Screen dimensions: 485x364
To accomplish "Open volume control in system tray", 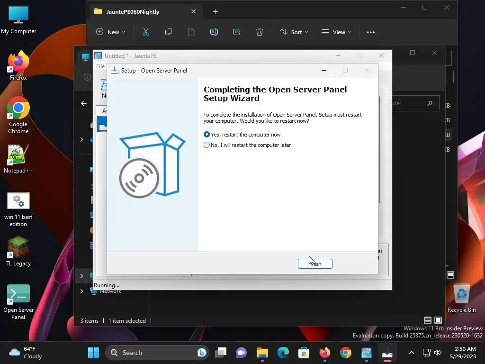I will (x=438, y=353).
